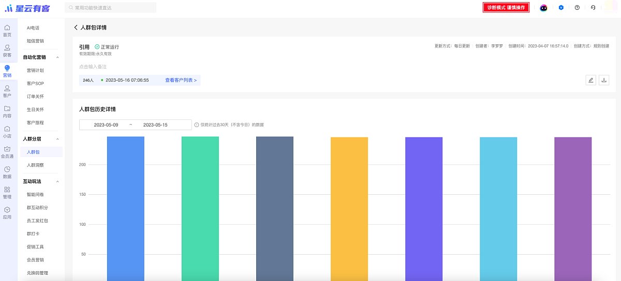Click the info icon beside the 30-day note
This screenshot has height=281, width=621.
pos(197,125)
